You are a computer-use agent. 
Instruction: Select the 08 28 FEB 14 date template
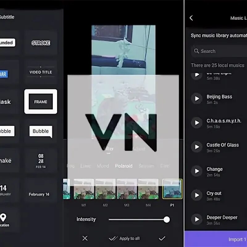click(41, 161)
